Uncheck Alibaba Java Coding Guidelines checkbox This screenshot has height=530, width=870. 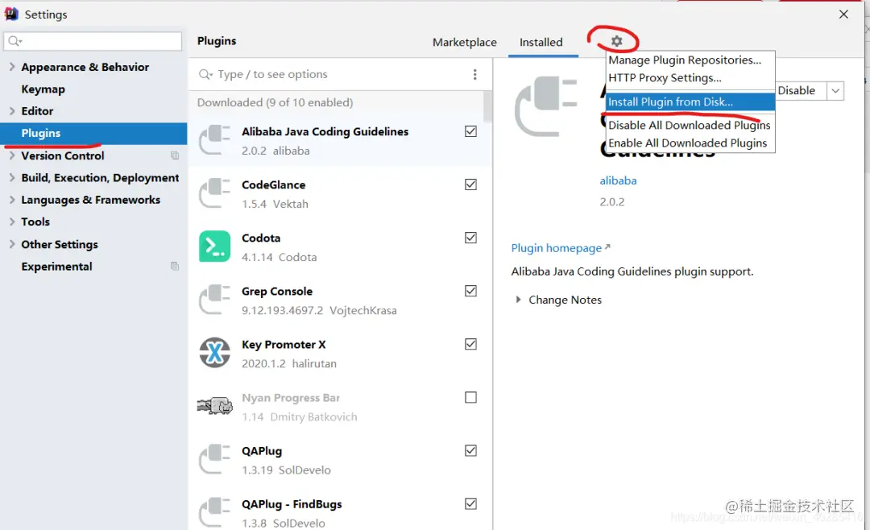pyautogui.click(x=470, y=131)
